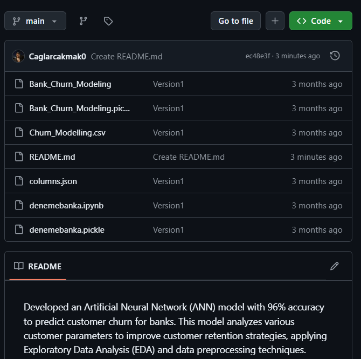Viewport: 361px width, 359px height.
Task: Edit README with pencil icon
Action: [335, 266]
